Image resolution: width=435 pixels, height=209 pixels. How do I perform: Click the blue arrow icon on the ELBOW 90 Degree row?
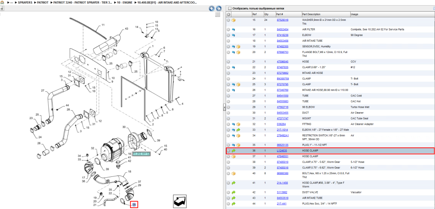click(x=233, y=35)
